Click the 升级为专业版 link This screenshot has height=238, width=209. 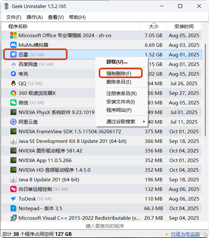(x=185, y=234)
